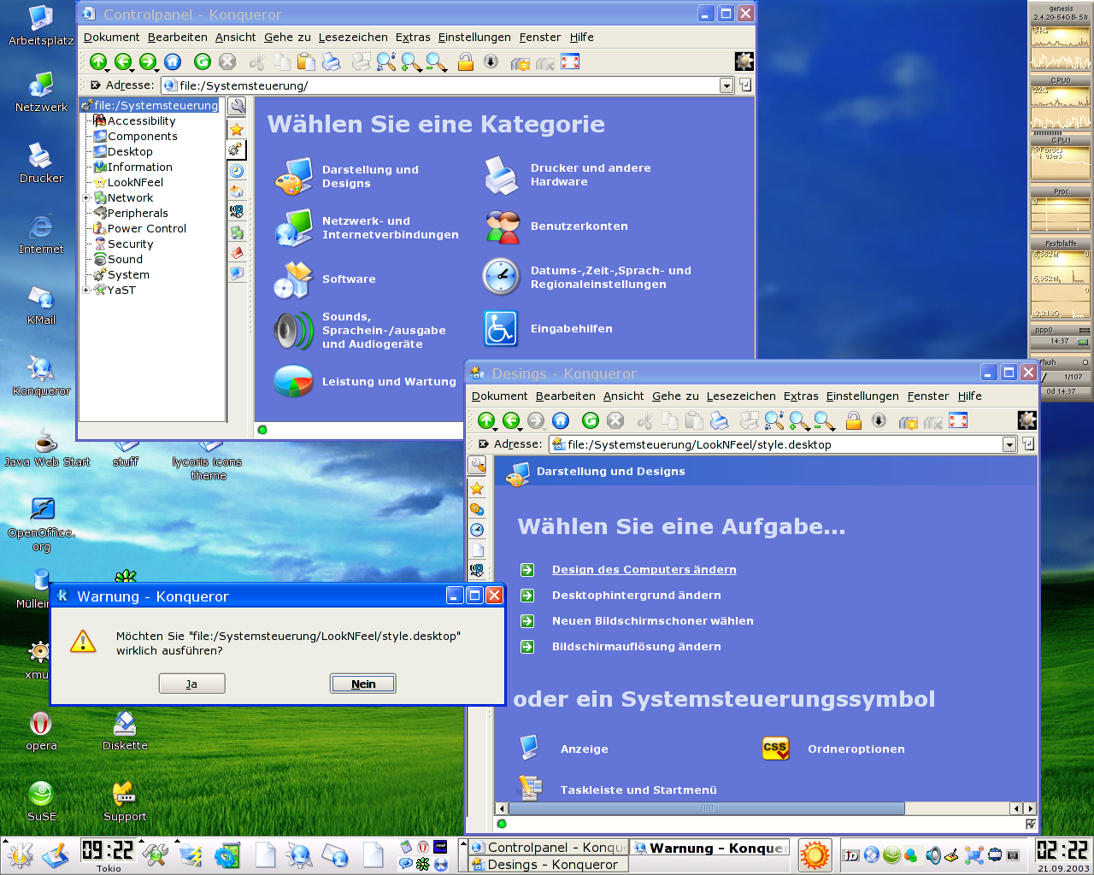The height and width of the screenshot is (875, 1094).
Task: Open Lesezeichen menu in Controlpanel window
Action: click(x=353, y=38)
